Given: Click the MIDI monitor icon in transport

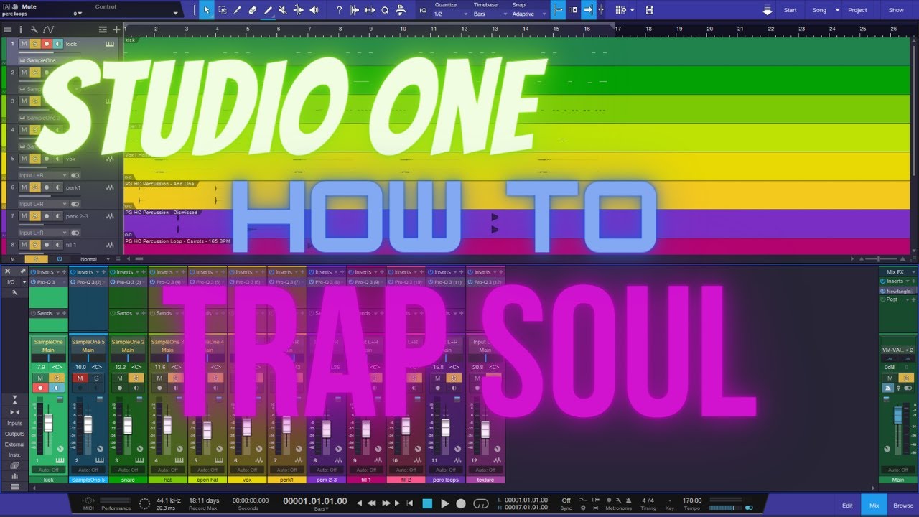Looking at the screenshot, I should [88, 500].
